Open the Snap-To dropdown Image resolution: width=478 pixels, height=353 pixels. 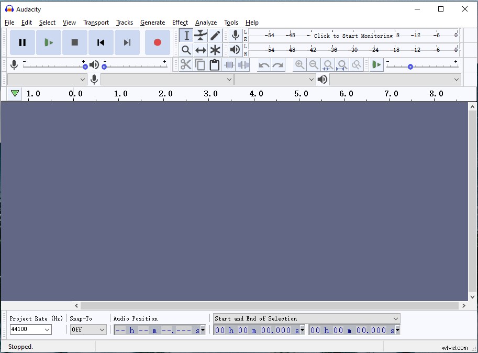88,329
